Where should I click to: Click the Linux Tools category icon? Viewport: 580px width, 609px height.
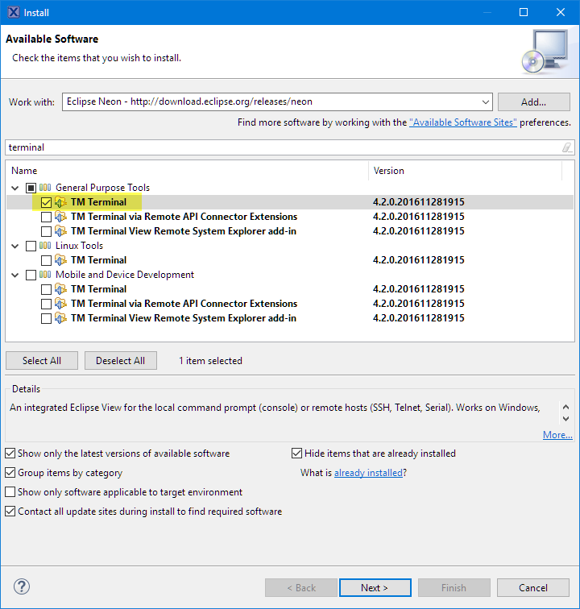pos(45,246)
